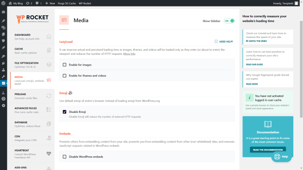303x170 pixels.
Task: Click NEED HELP? beside LazyLoad
Action: click(x=224, y=41)
